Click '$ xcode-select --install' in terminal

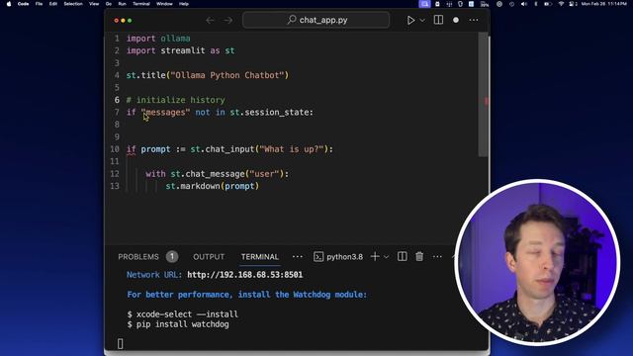coord(182,314)
